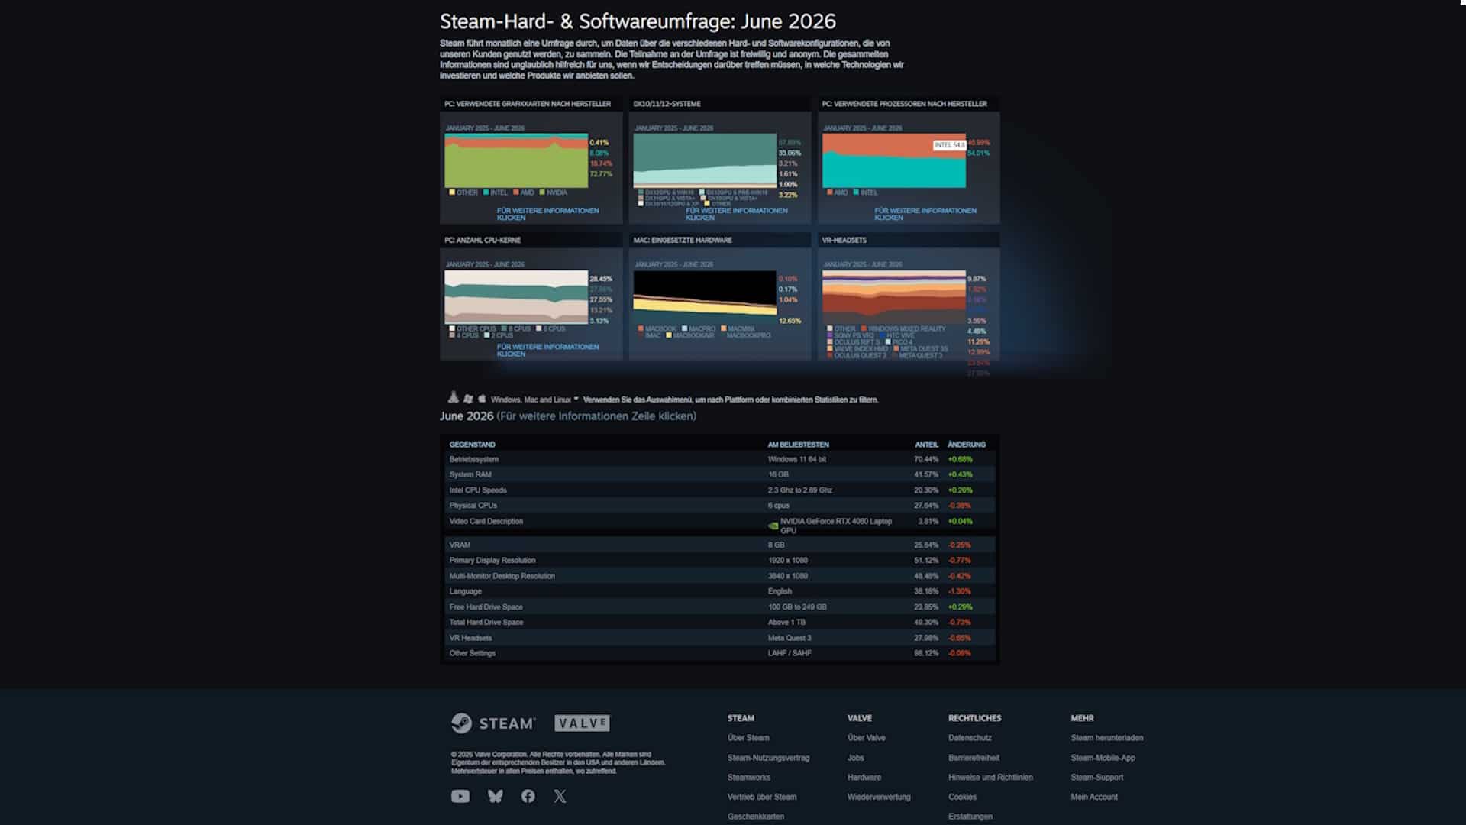Open Steam's YouTube channel icon
This screenshot has width=1466, height=825.
coord(460,796)
